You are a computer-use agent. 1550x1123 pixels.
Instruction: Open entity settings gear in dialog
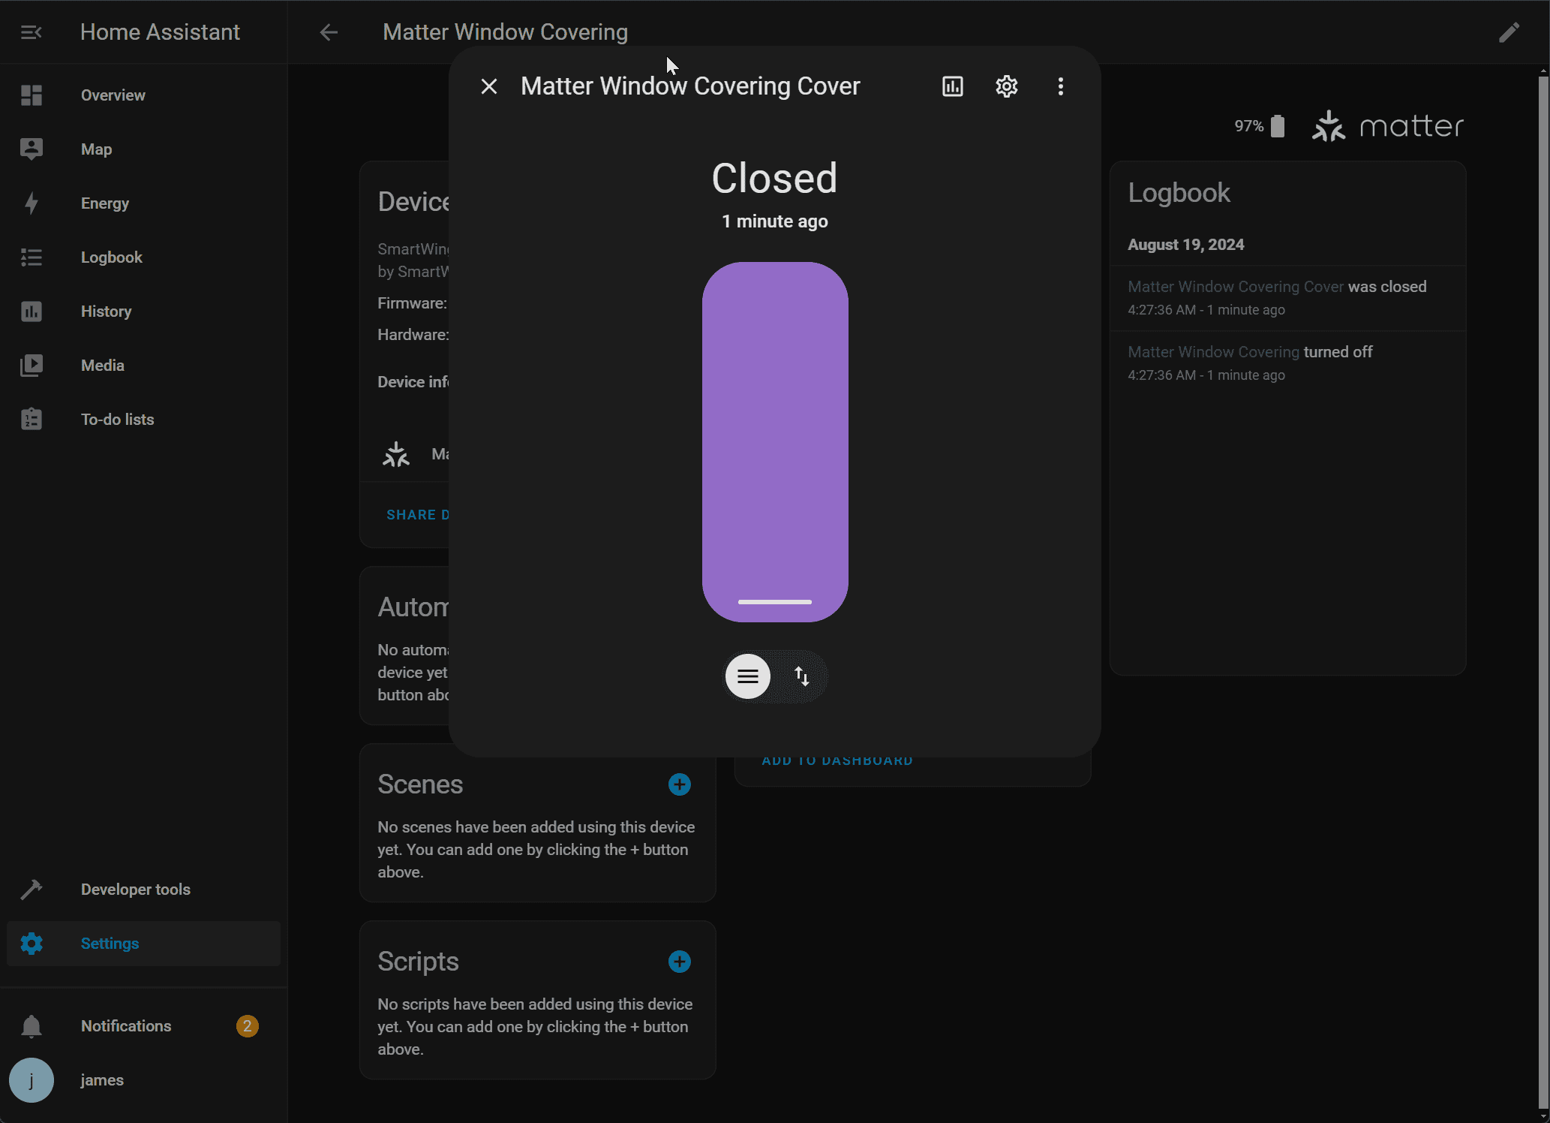tap(1006, 86)
